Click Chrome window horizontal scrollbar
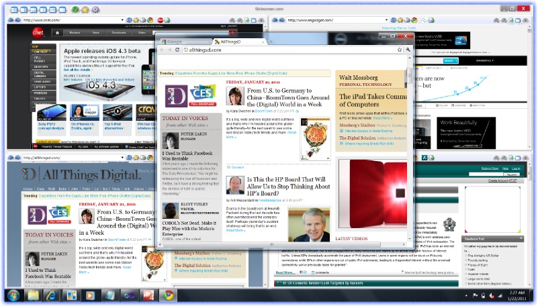 click(271, 244)
